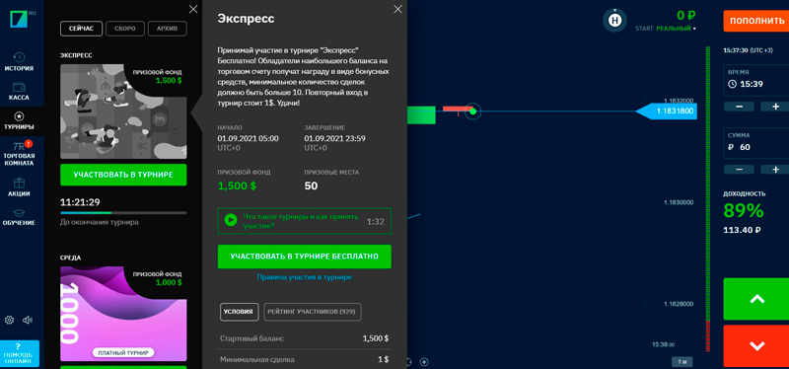Click the 15:37:30 (UTC +3) clock text
789x369 pixels.
(x=750, y=51)
